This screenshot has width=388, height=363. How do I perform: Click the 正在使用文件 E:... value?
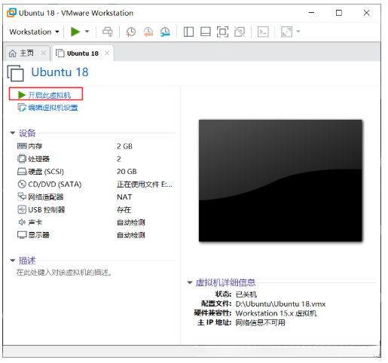tap(145, 185)
